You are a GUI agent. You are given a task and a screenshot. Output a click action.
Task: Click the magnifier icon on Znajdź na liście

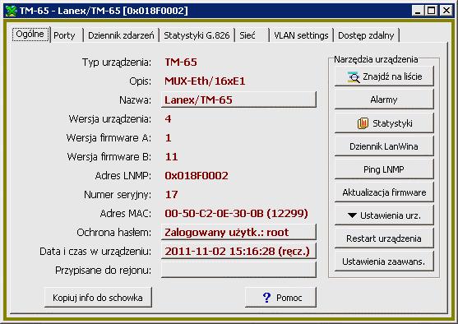354,76
